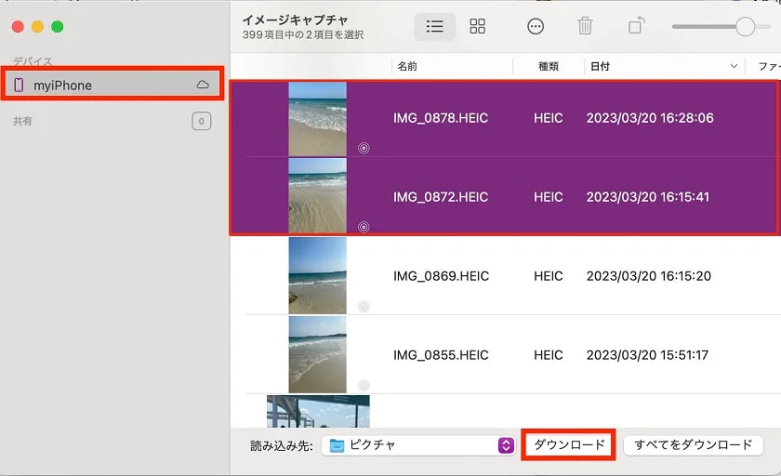Select the IMG_0872.HEIC thumbnail

(x=318, y=195)
